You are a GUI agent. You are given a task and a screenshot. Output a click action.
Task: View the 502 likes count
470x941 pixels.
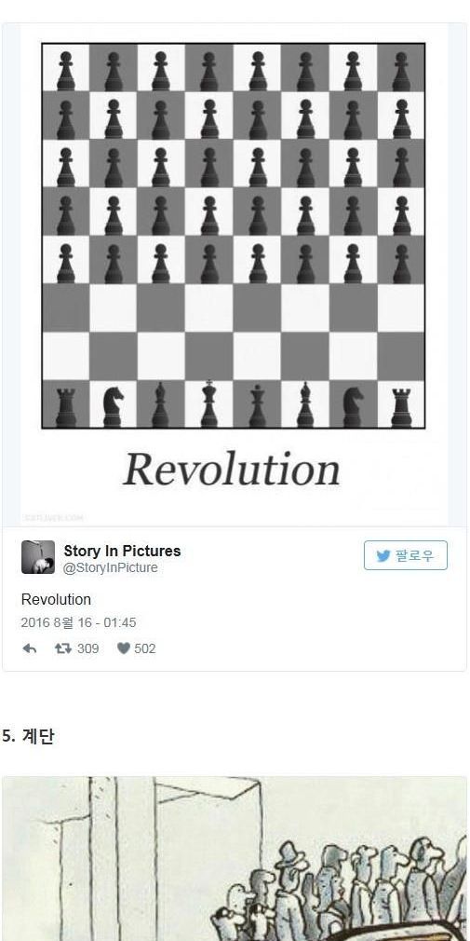click(x=144, y=648)
